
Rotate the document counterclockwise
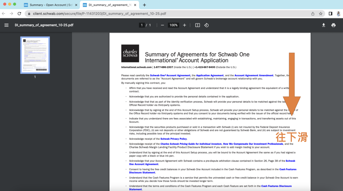click(206, 25)
